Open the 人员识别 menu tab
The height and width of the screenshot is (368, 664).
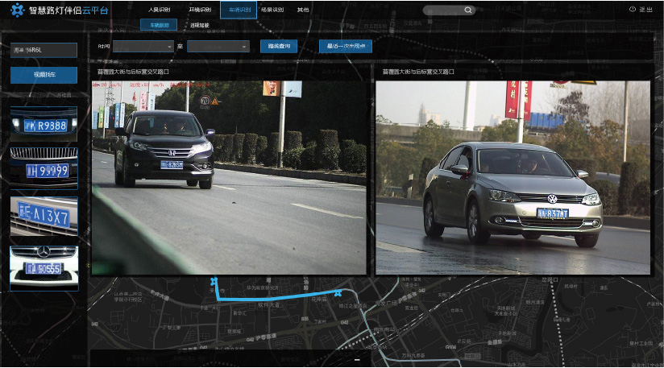159,10
